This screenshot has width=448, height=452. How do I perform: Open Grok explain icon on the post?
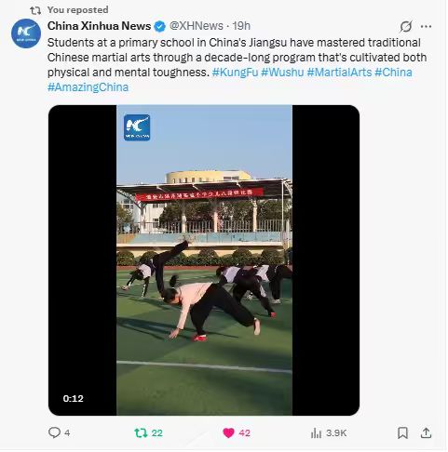coord(406,26)
